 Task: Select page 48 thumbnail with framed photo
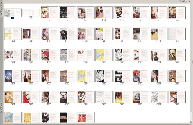click(x=140, y=97)
